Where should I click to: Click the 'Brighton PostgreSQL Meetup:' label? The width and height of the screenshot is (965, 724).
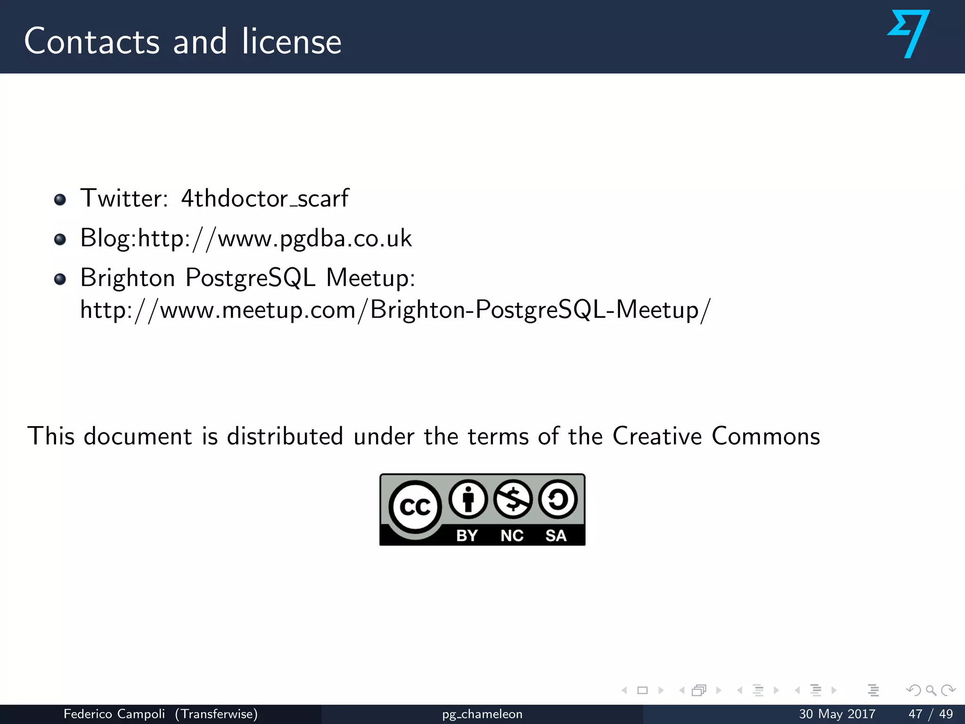click(248, 278)
